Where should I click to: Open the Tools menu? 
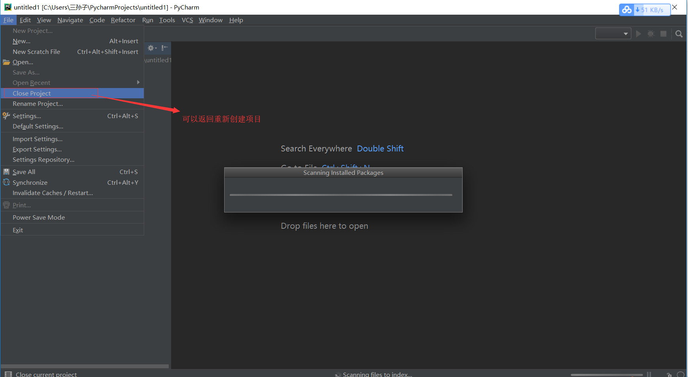(x=167, y=20)
